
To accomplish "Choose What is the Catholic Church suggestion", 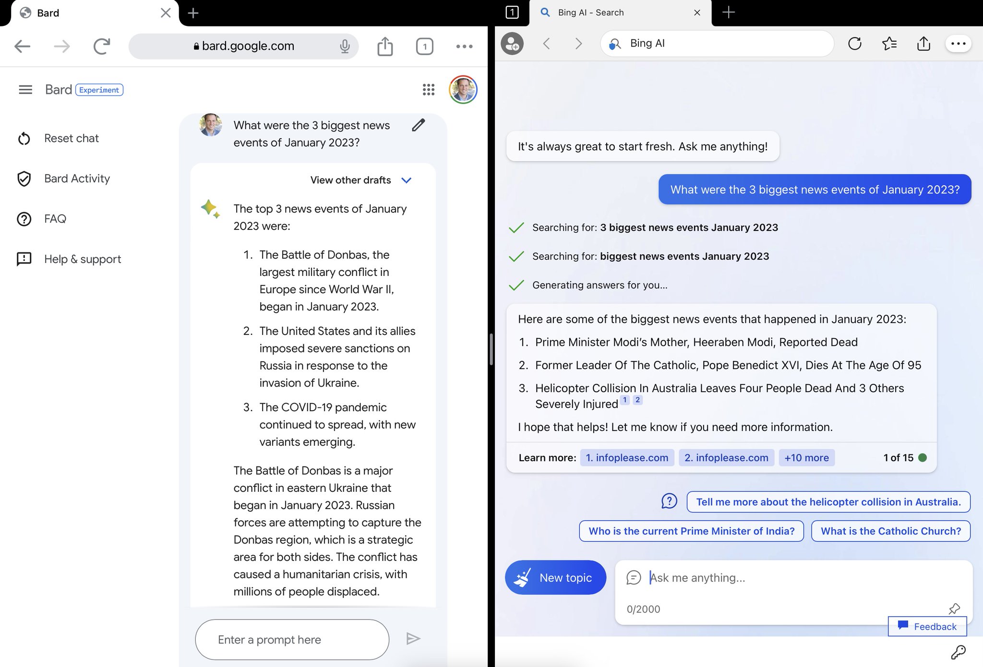I will 891,531.
